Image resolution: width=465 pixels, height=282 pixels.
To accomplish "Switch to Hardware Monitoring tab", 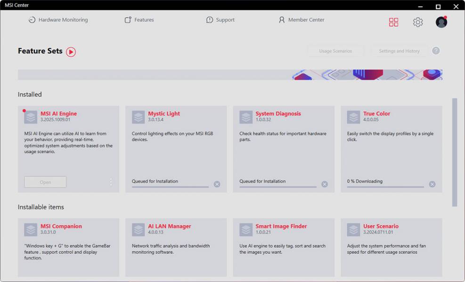I will point(58,20).
